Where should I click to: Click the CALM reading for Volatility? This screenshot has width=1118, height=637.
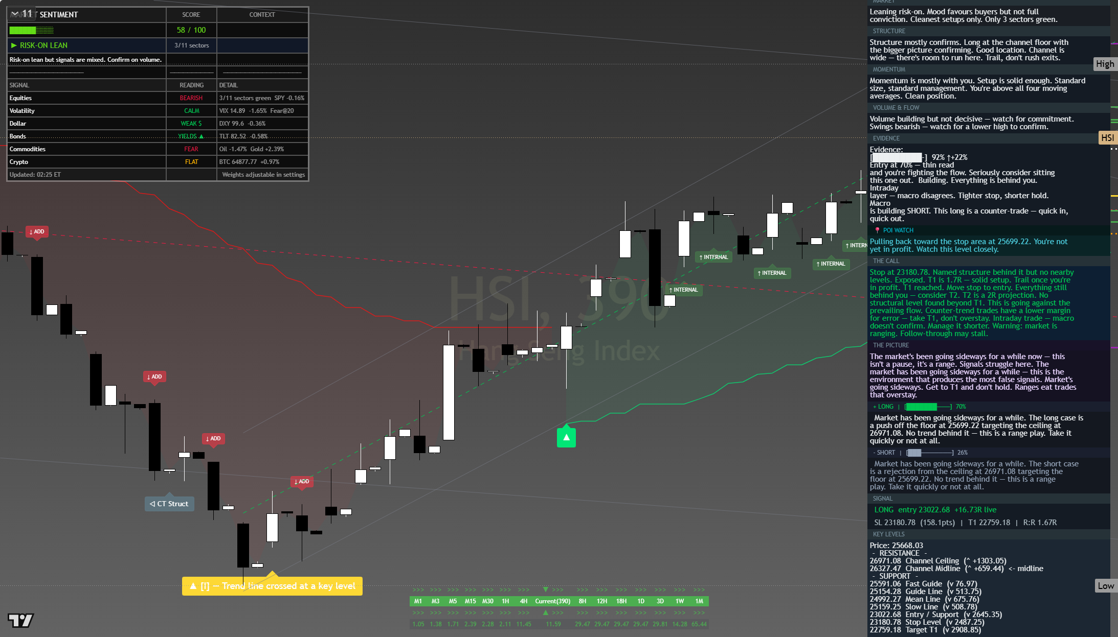tap(191, 111)
